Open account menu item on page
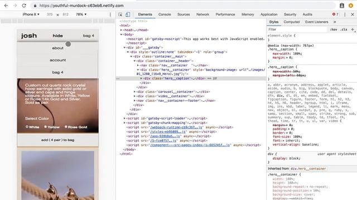 pyautogui.click(x=57, y=60)
